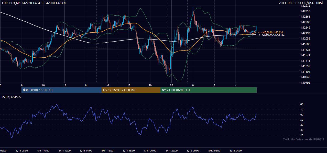Click price level 1.42193 on the axis
The image size is (327, 153).
click(305, 33)
